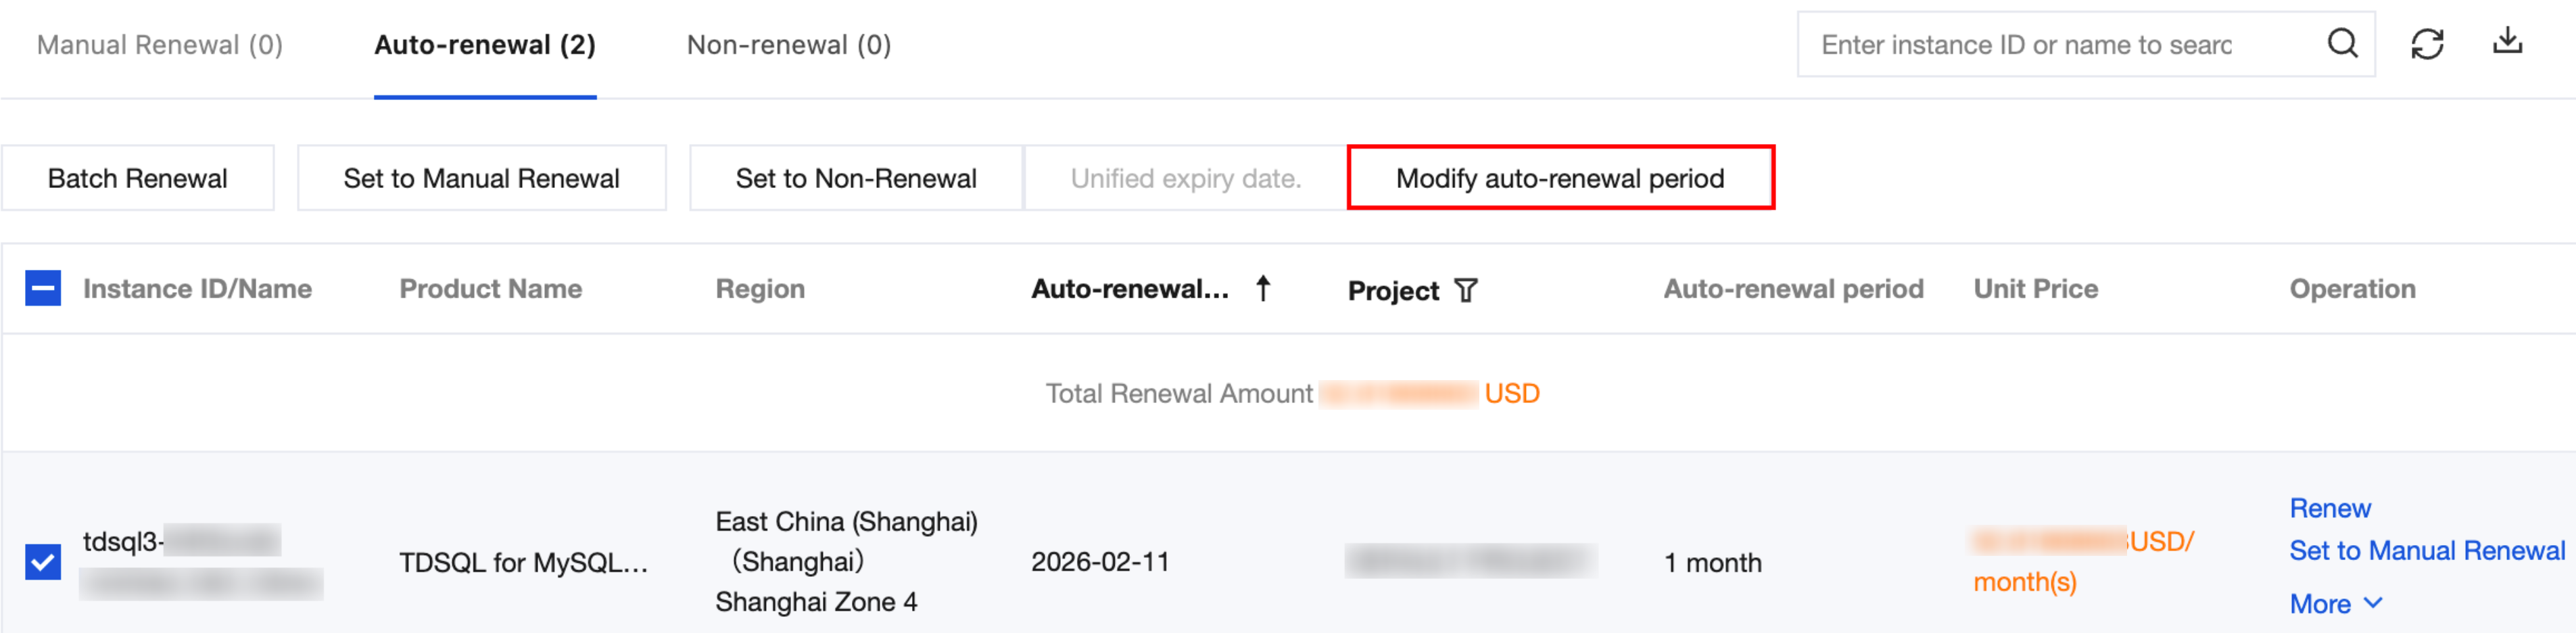This screenshot has height=633, width=2576.
Task: Uncheck the tdsql3 instance row checkbox
Action: [x=43, y=562]
